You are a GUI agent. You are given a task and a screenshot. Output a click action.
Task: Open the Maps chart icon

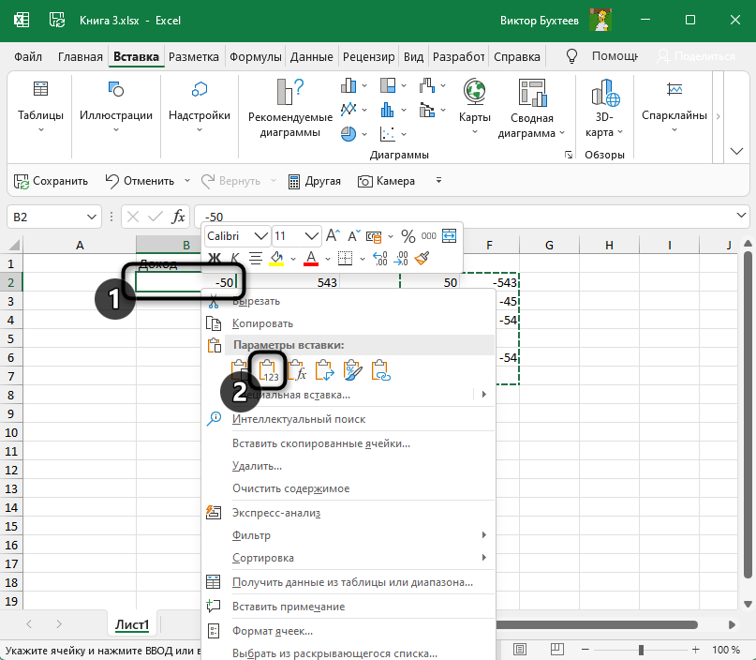[475, 92]
